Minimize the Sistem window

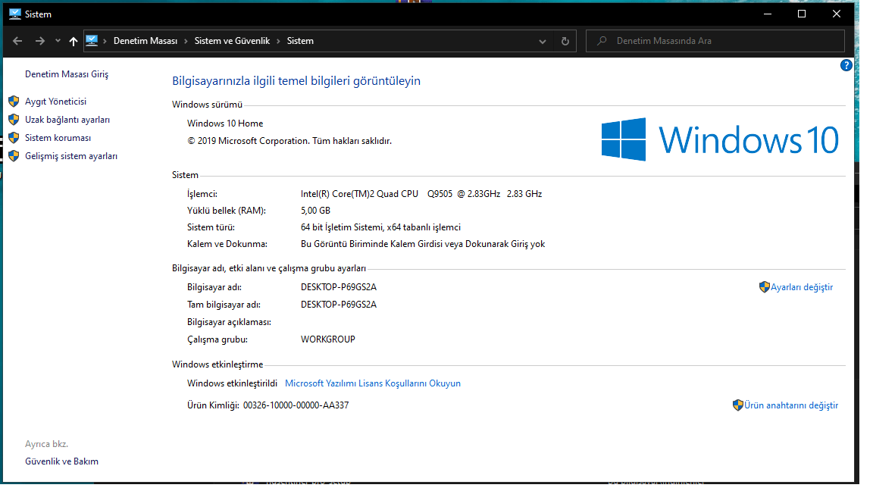click(x=767, y=14)
